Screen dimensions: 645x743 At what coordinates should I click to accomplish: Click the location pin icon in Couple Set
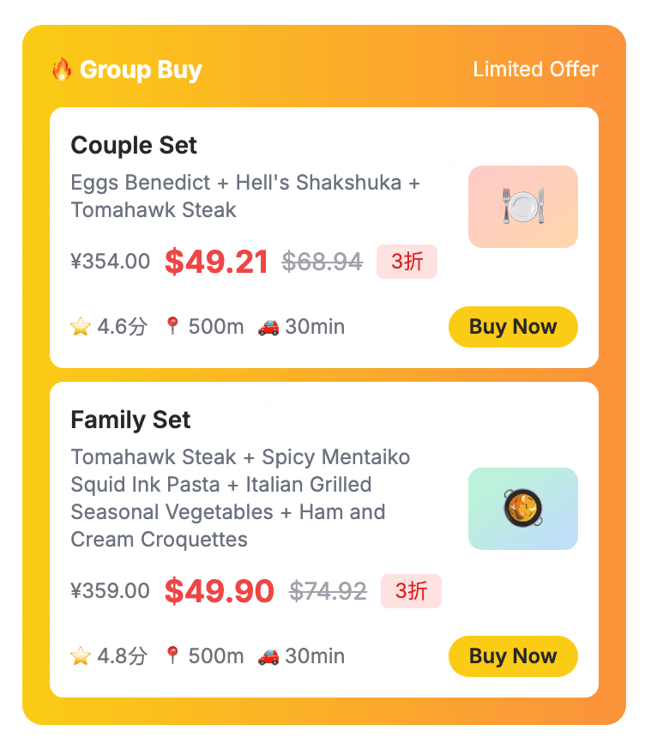click(x=173, y=326)
